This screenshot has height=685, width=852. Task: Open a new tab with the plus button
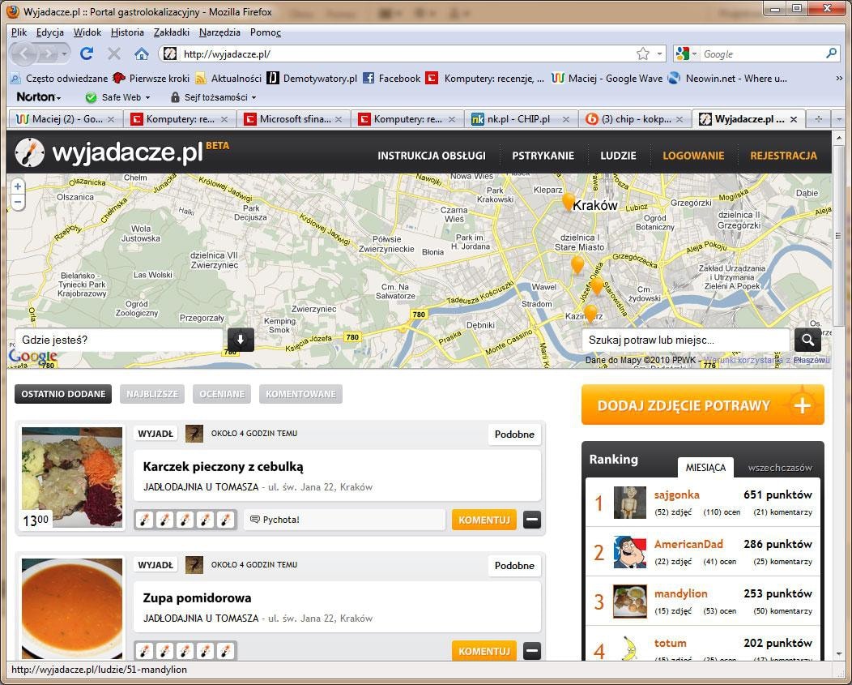coord(818,118)
